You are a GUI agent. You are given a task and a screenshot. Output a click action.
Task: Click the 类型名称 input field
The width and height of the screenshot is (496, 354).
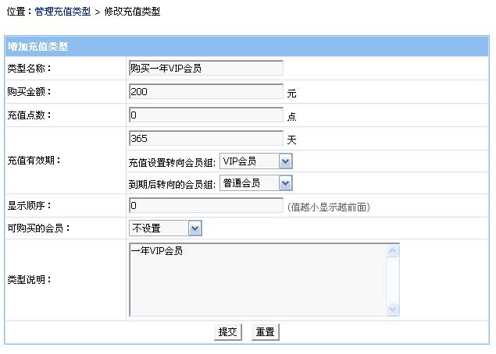tap(205, 69)
